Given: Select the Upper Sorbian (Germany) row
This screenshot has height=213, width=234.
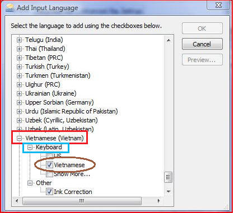Looking at the screenshot, I should pyautogui.click(x=59, y=102).
